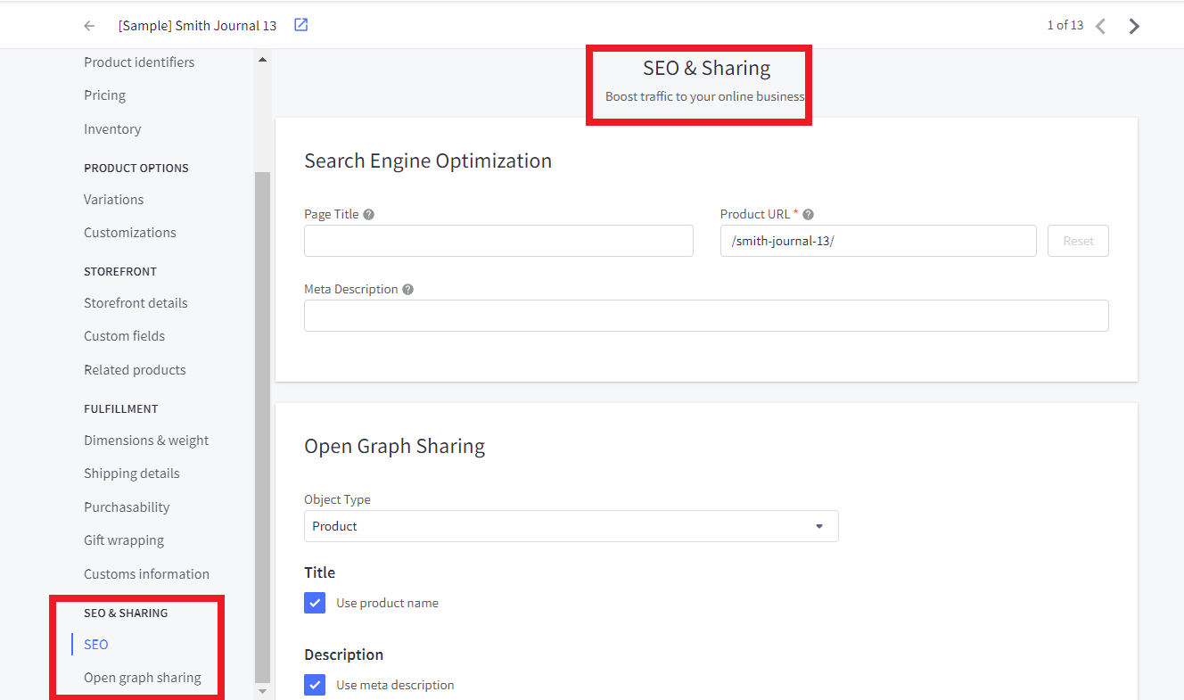Open Inventory section in sidebar
Image resolution: width=1184 pixels, height=700 pixels.
[x=112, y=129]
